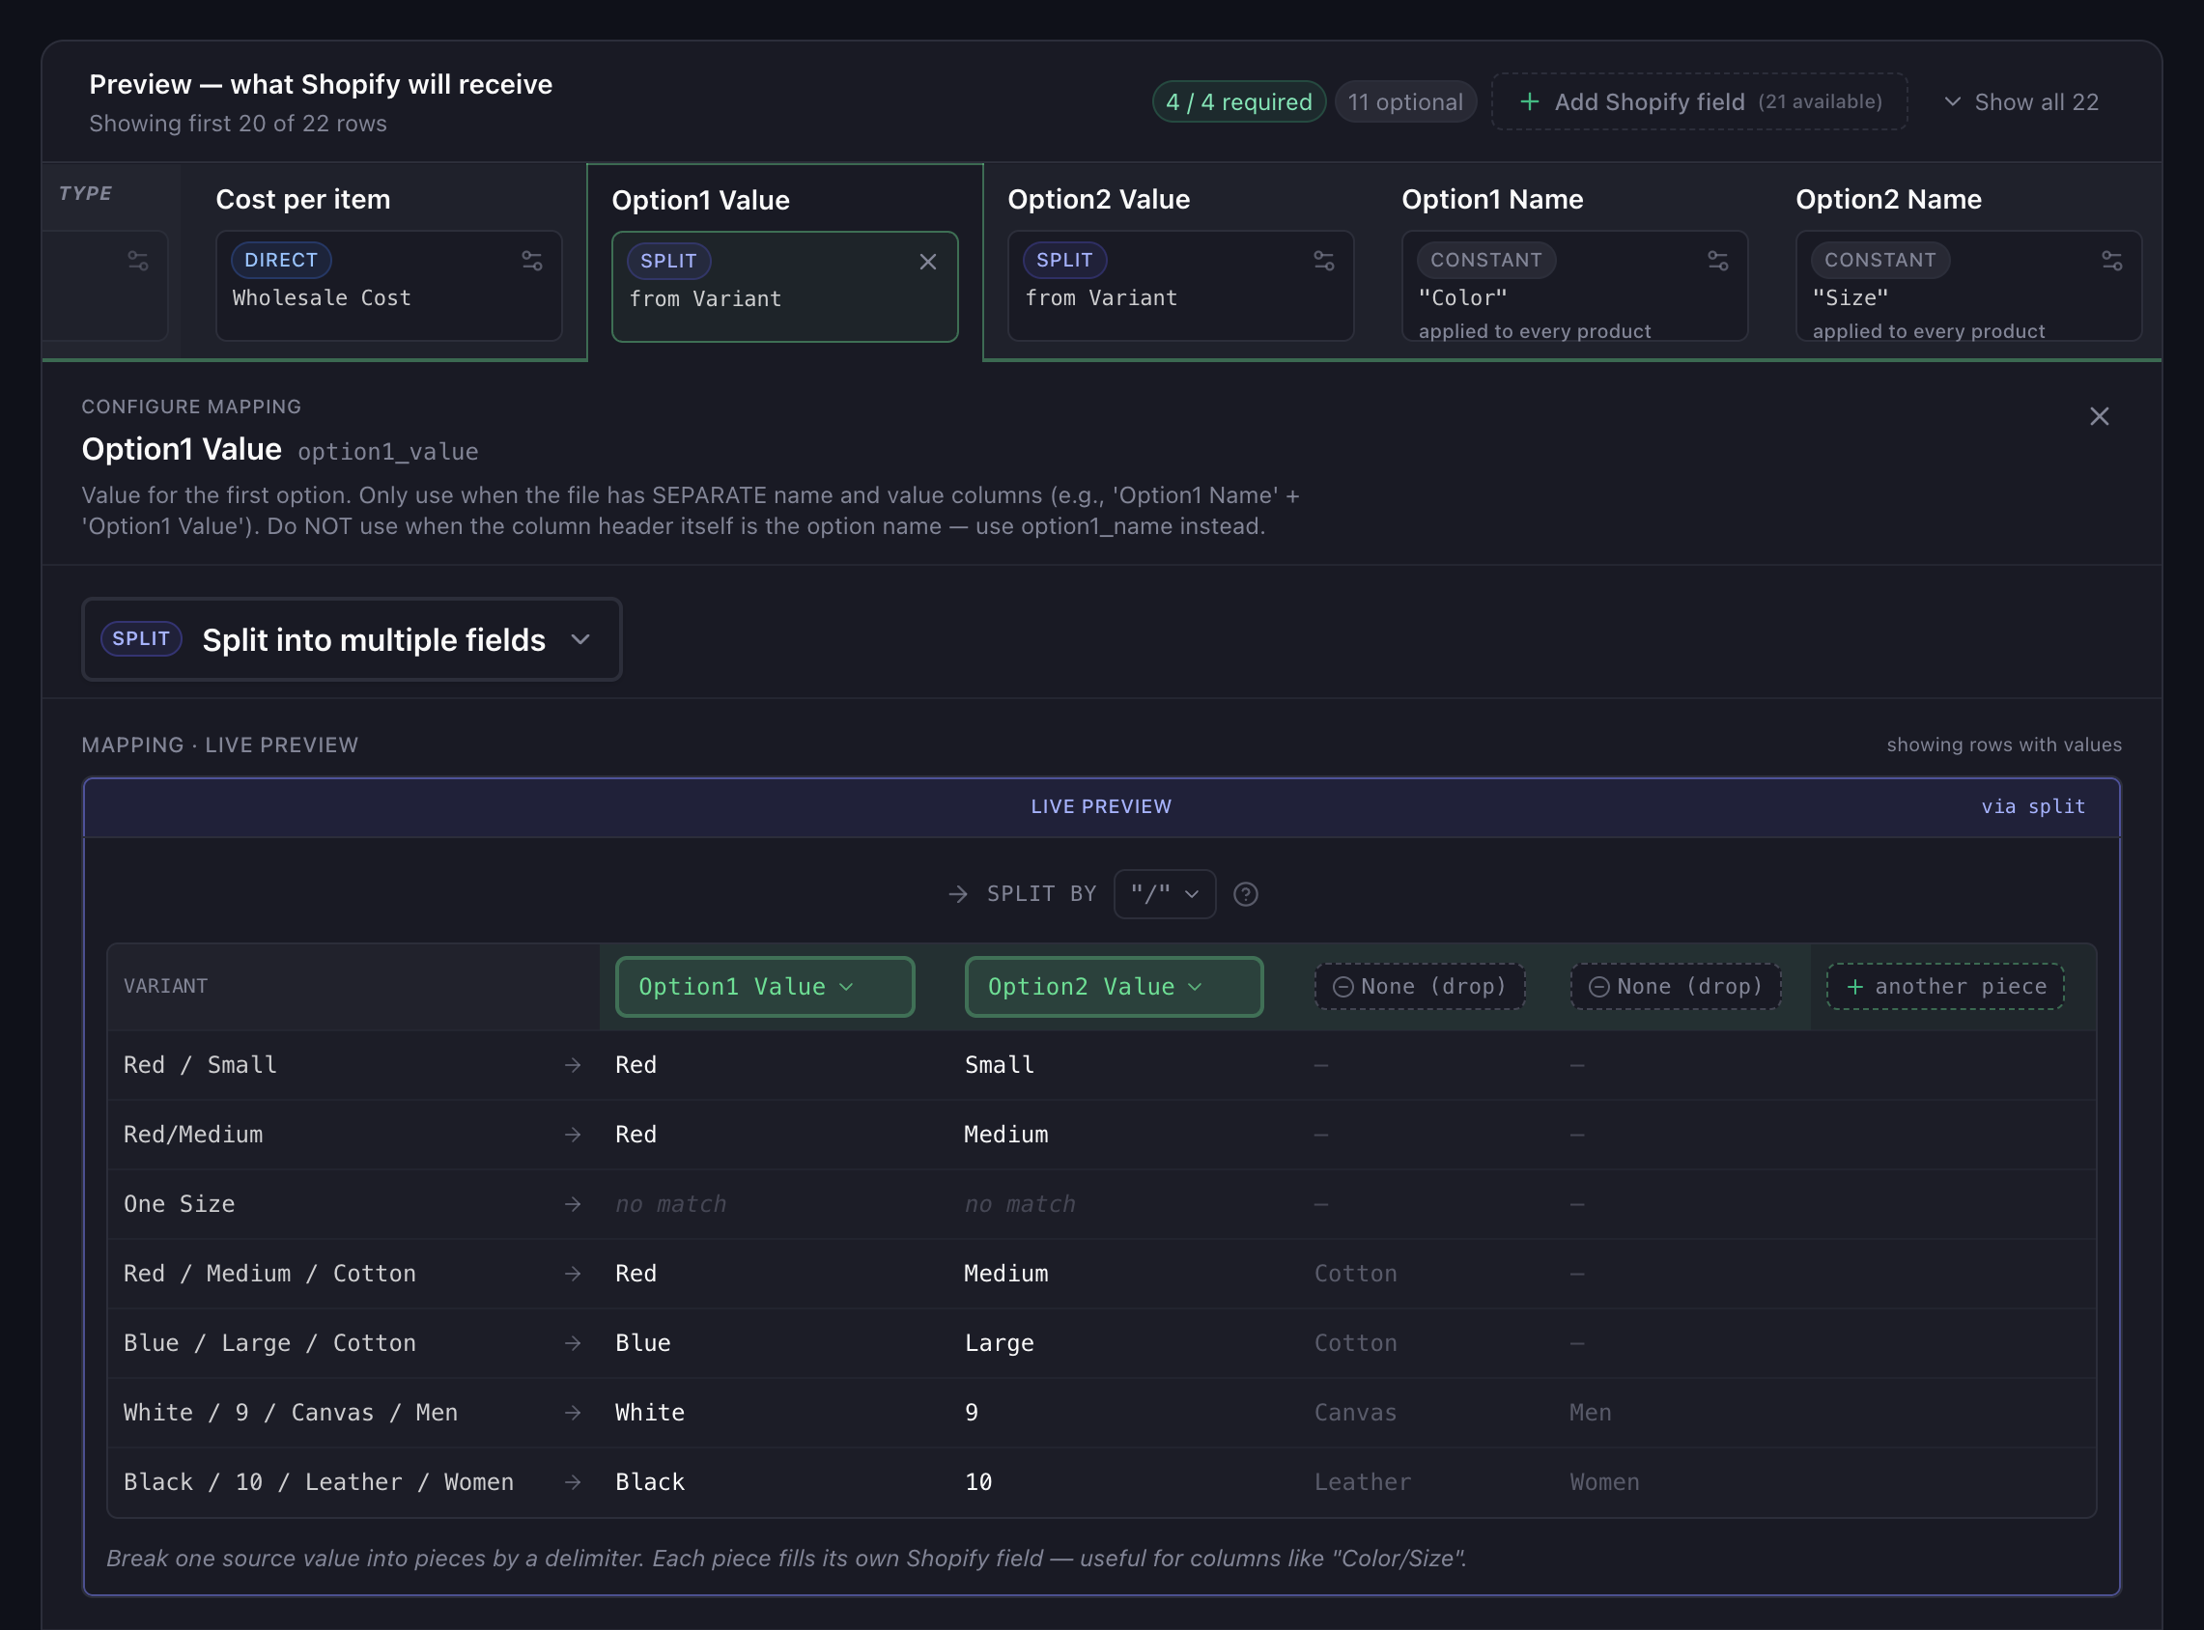Image resolution: width=2204 pixels, height=1630 pixels.
Task: Click the LIVE PREVIEW header bar
Action: [x=1101, y=807]
